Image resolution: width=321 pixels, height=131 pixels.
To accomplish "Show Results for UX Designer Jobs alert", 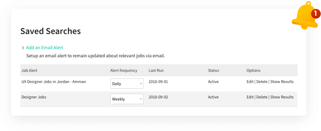I will coord(282,82).
